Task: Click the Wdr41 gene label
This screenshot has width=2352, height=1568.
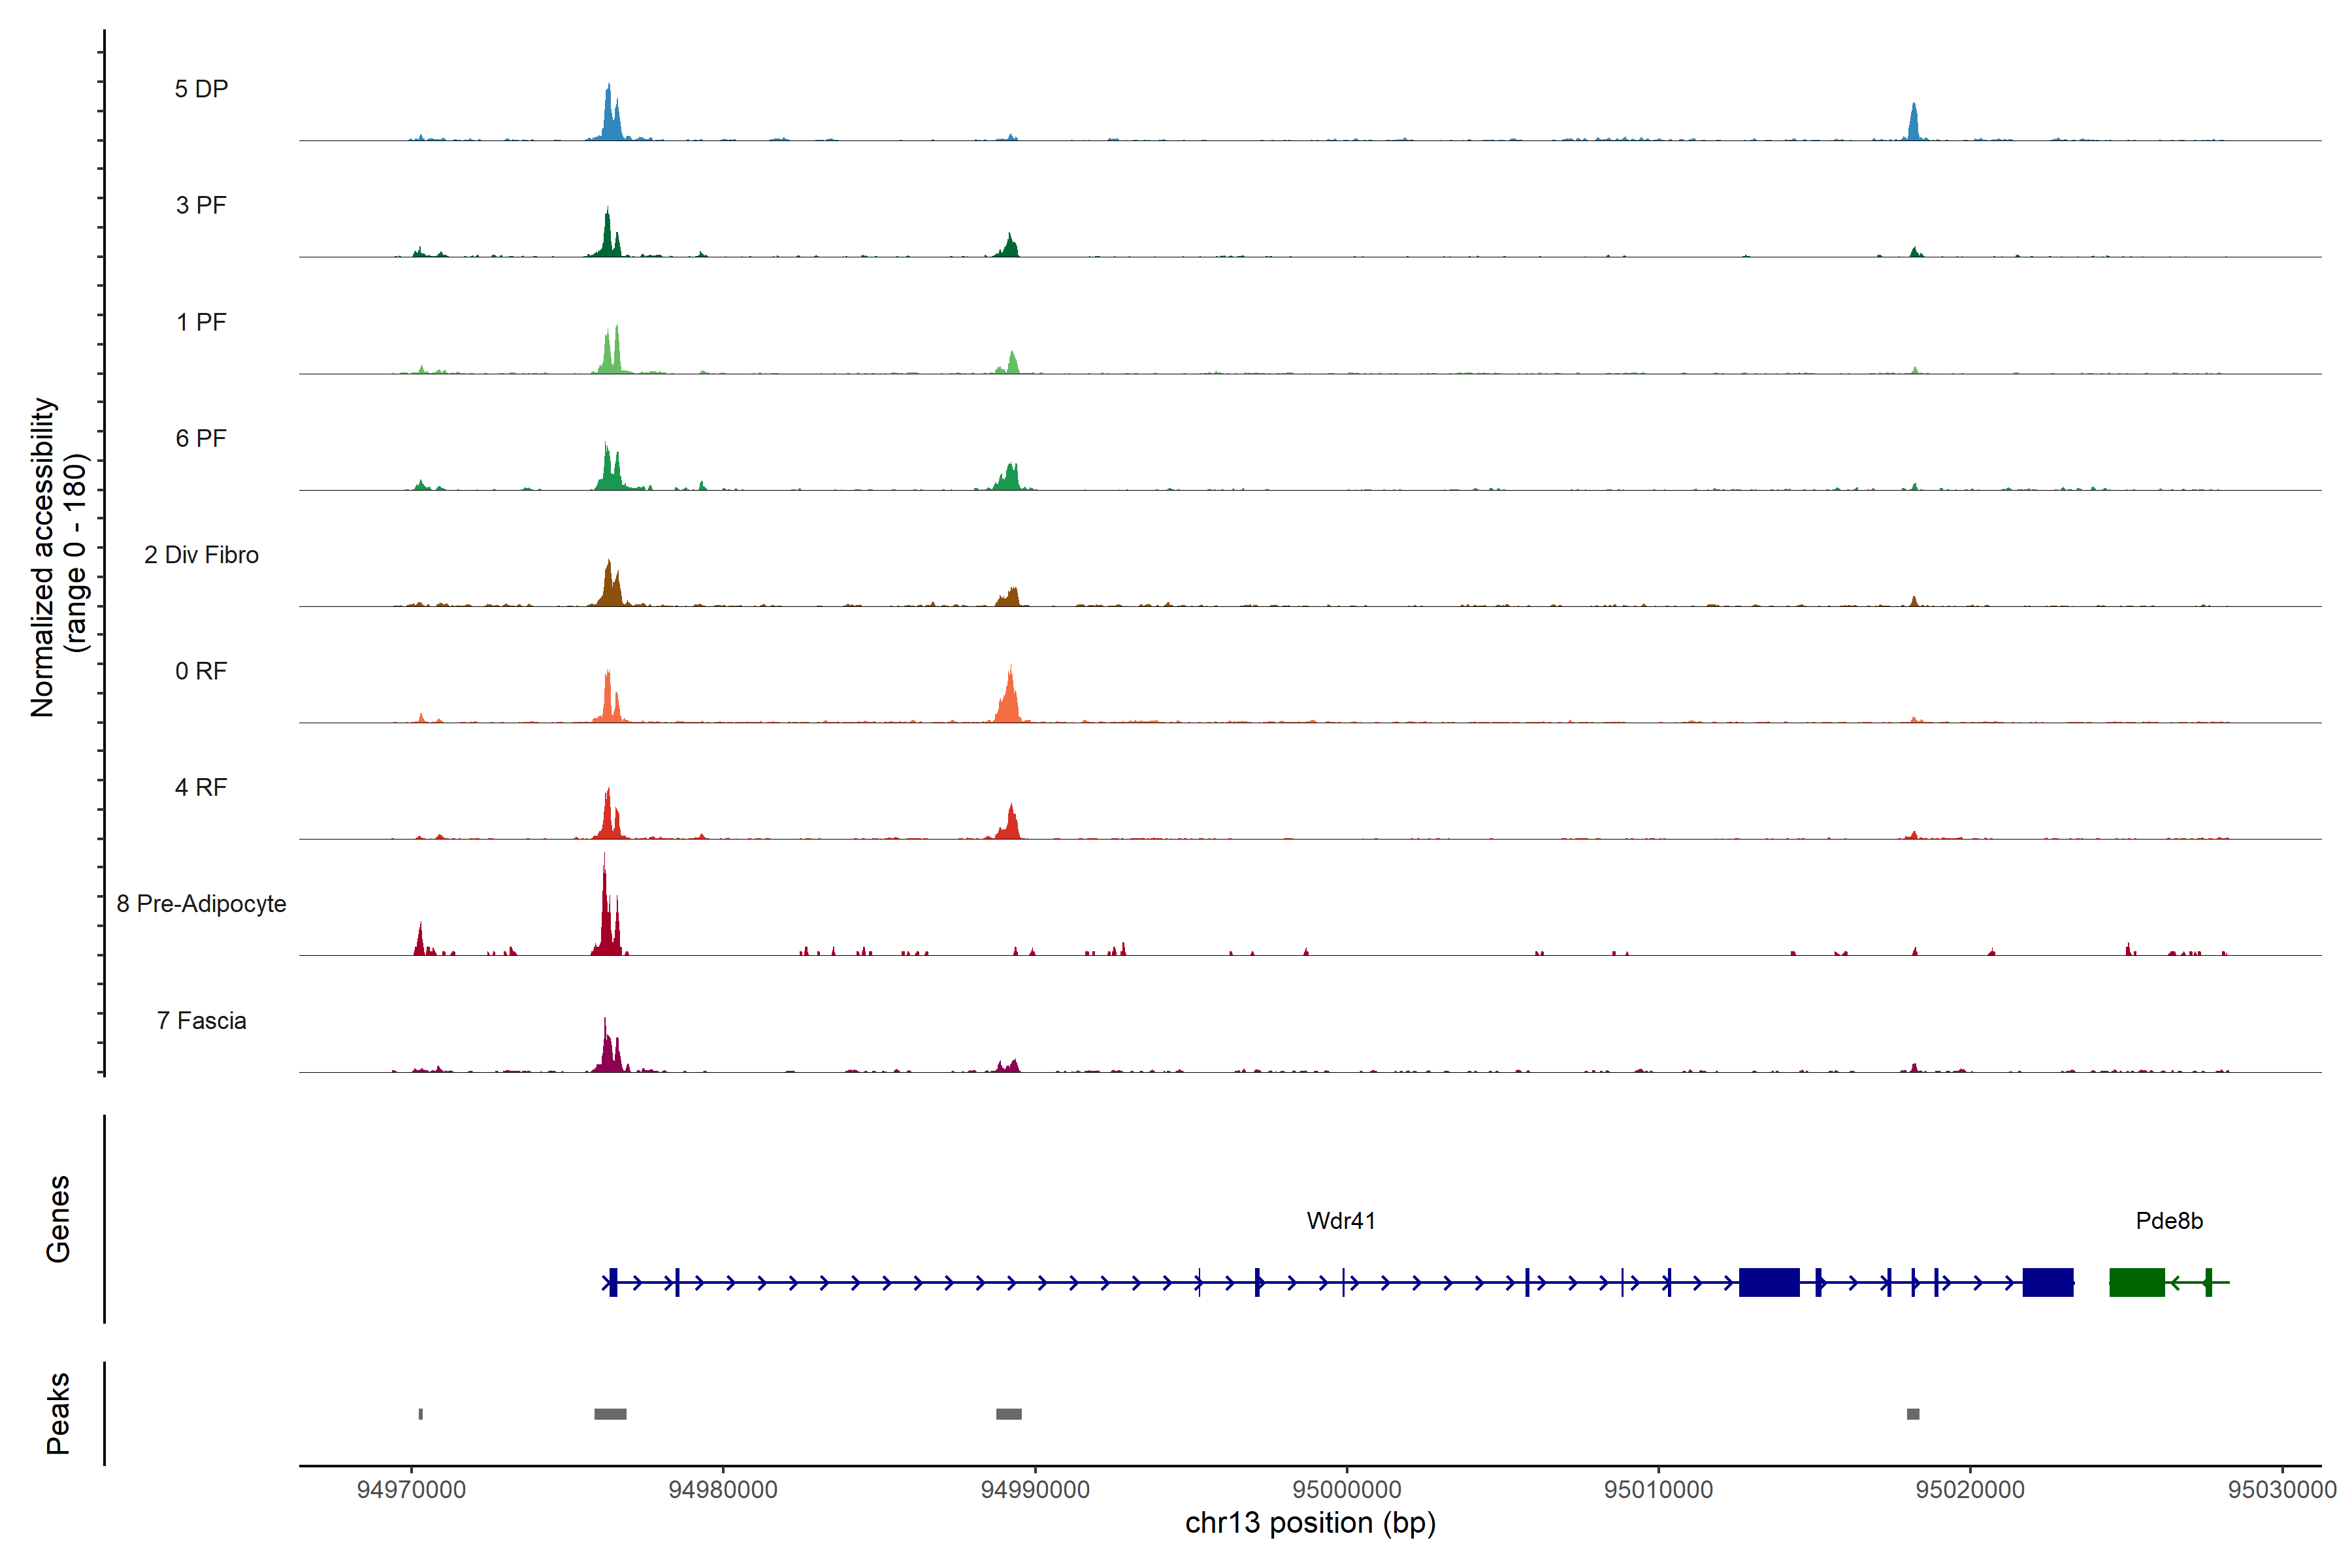Action: point(1341,1220)
